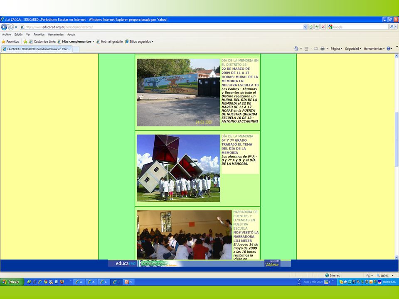Open command bar Herramientas dropdown
The height and width of the screenshot is (299, 399).
(x=374, y=49)
